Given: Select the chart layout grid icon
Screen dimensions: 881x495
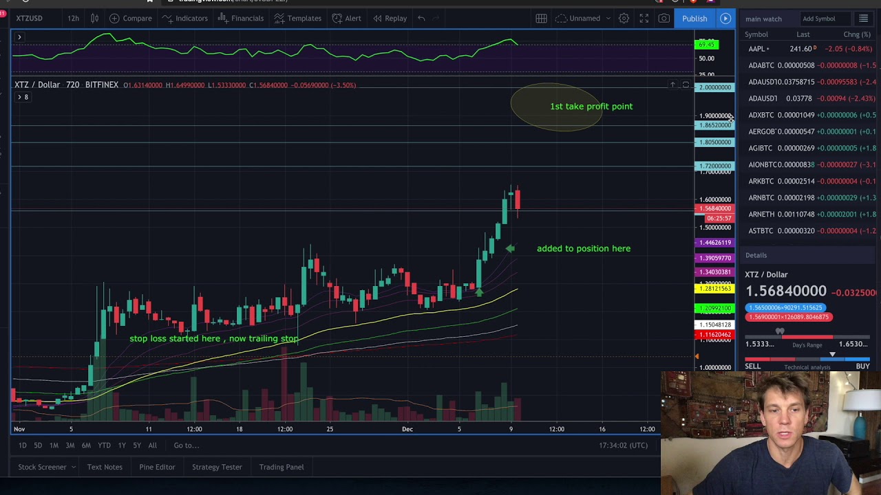Looking at the screenshot, I should point(541,19).
